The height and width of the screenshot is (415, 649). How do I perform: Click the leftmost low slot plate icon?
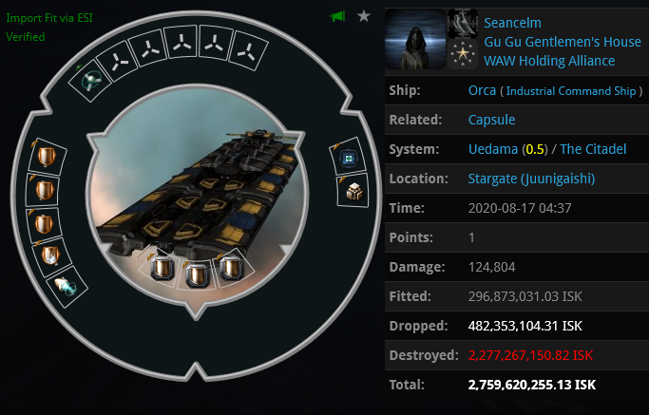(x=162, y=268)
